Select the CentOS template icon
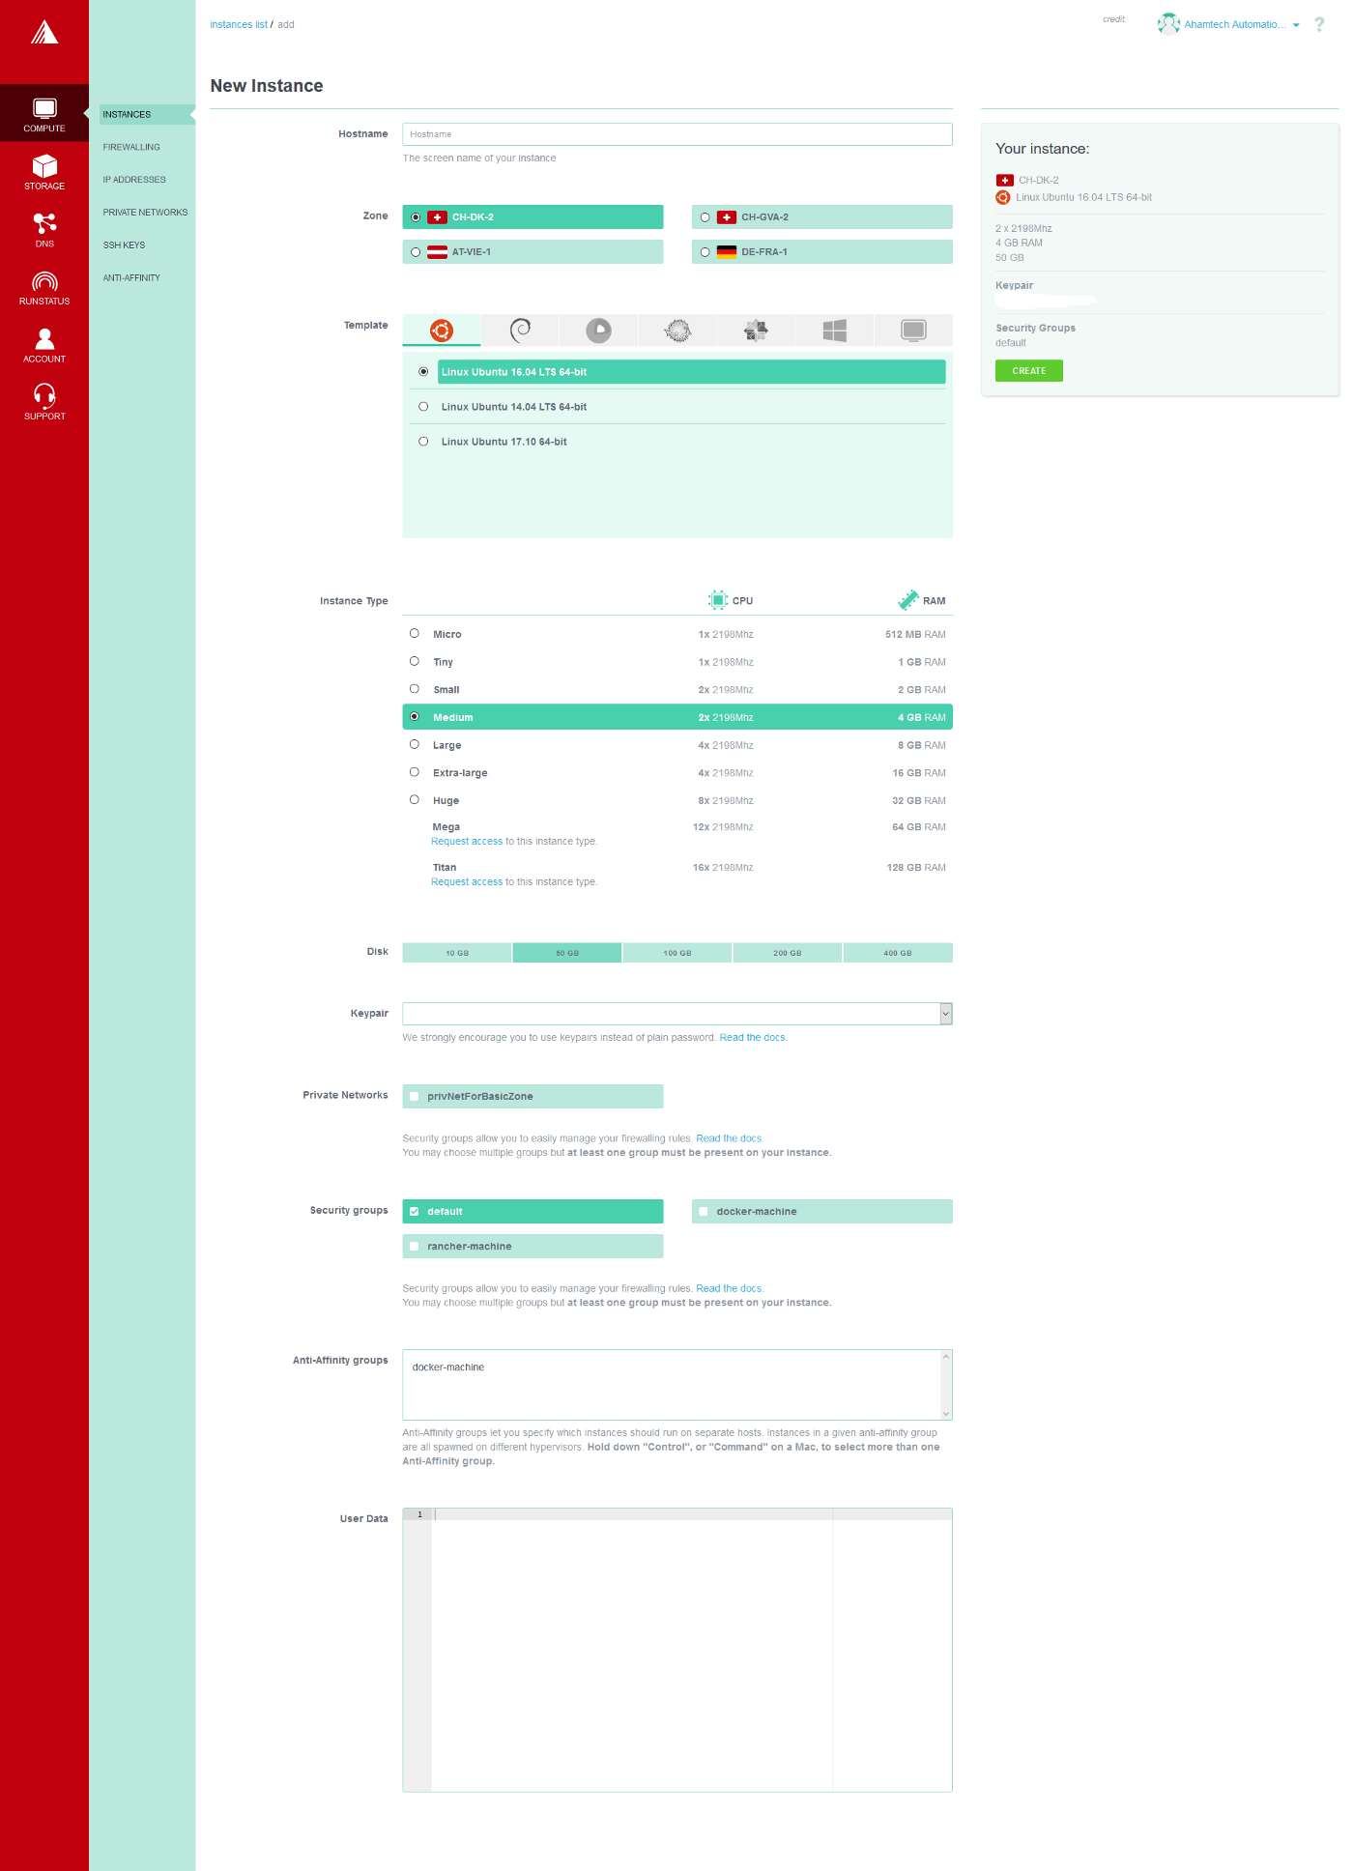Image resolution: width=1353 pixels, height=1871 pixels. click(756, 331)
